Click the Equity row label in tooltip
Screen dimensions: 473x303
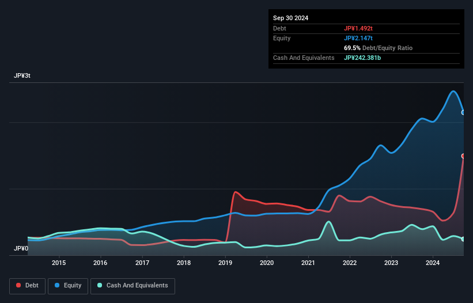[282, 38]
